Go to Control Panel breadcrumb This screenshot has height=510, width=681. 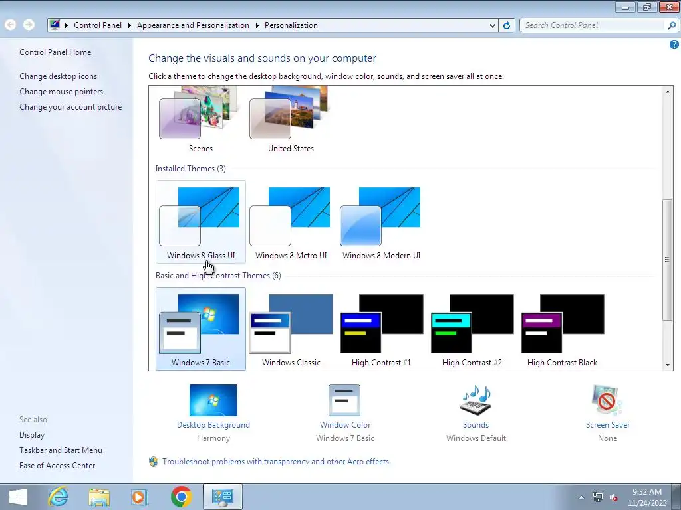tap(98, 25)
